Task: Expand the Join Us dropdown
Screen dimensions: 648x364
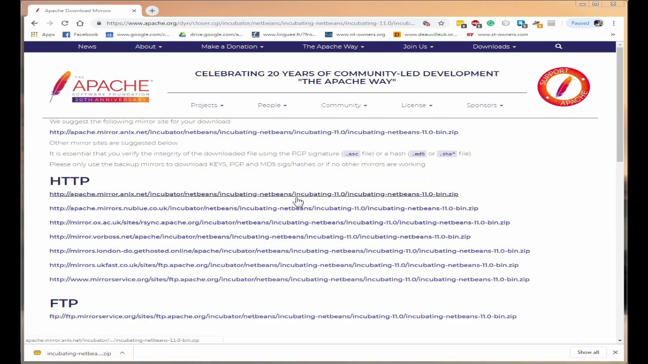Action: pos(418,47)
